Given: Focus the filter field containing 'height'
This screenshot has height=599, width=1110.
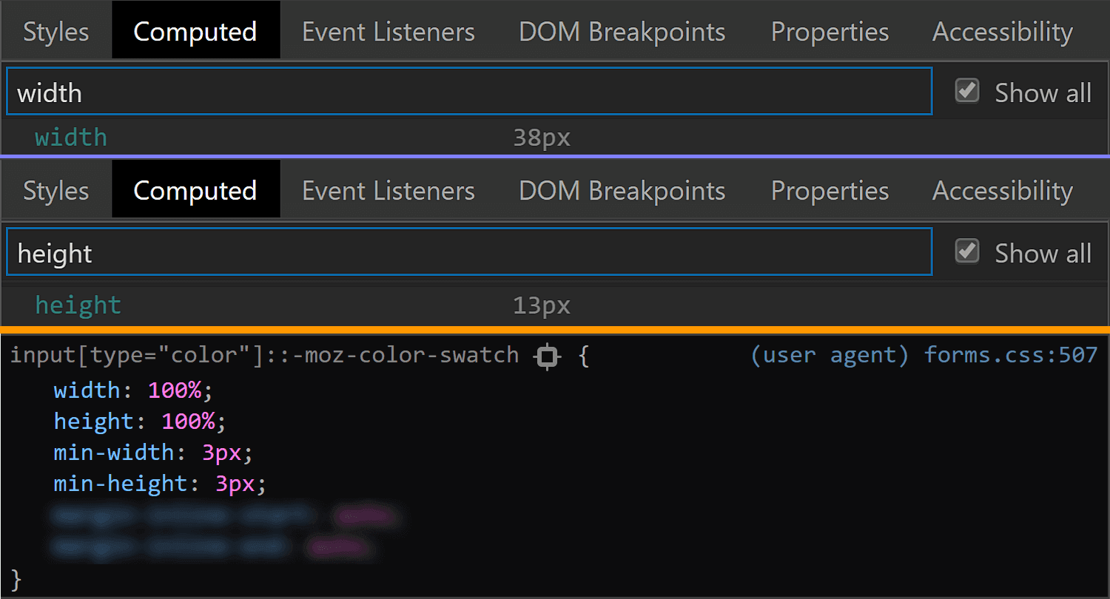Looking at the screenshot, I should 469,252.
